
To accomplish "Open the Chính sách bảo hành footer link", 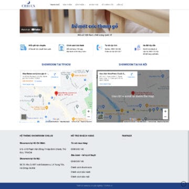I will 80,172.
